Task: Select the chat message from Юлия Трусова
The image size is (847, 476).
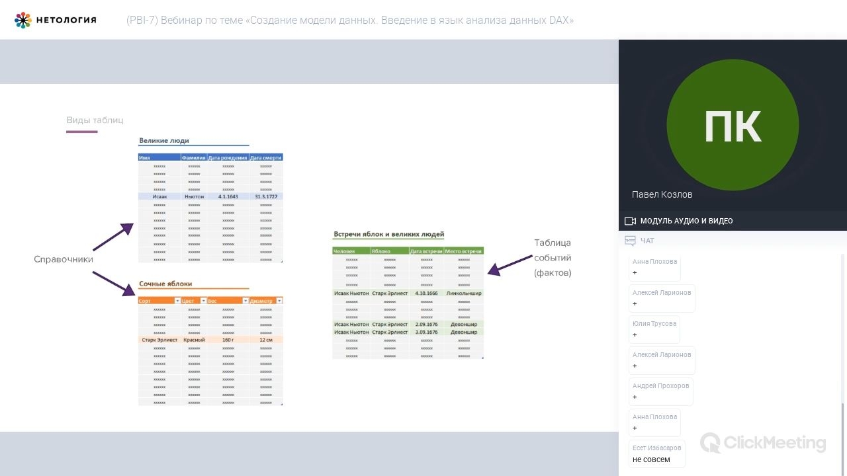Action: (654, 329)
